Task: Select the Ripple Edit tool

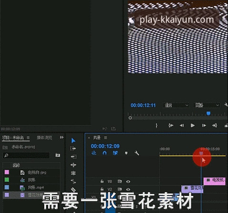Action: point(73,165)
